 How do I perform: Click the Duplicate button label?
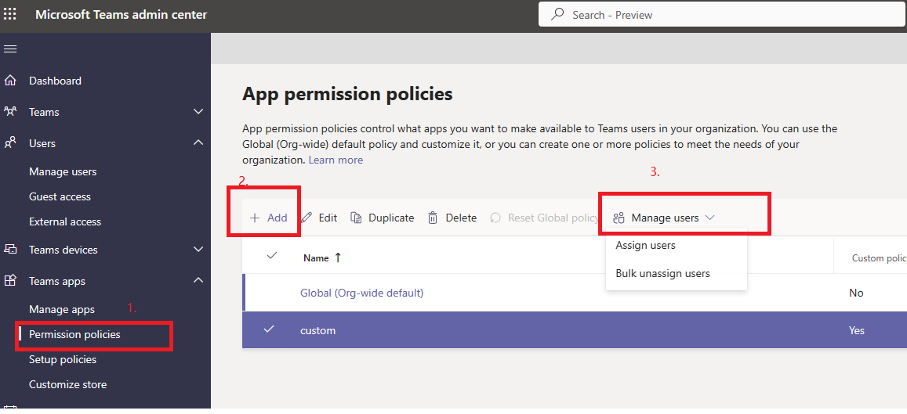point(392,218)
